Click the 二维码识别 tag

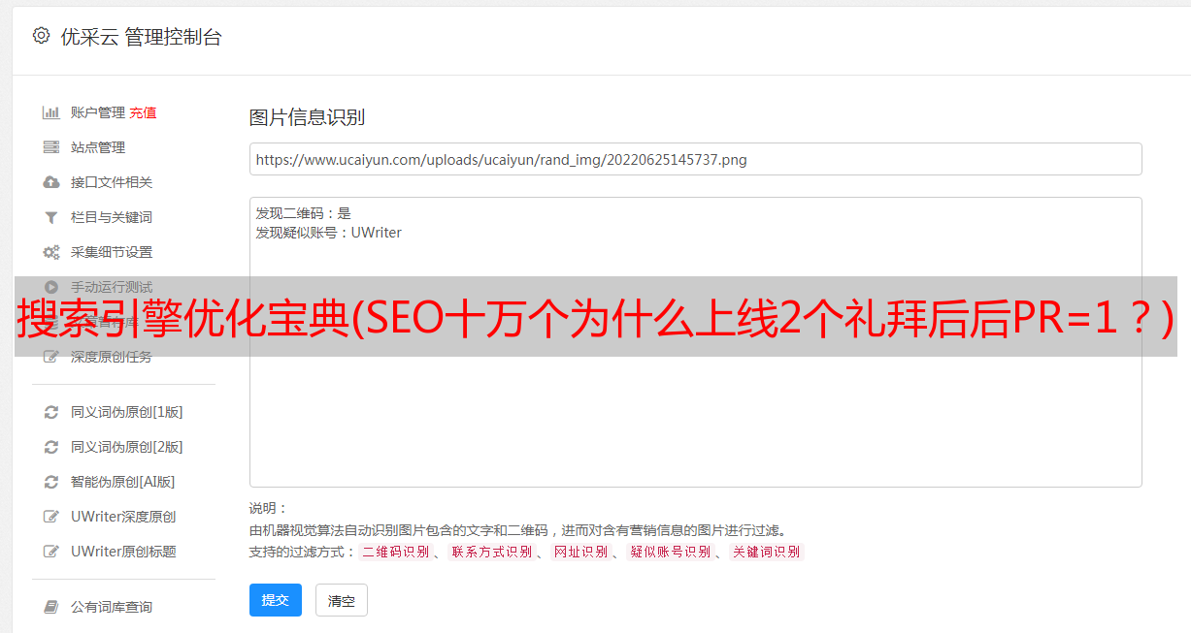point(395,552)
